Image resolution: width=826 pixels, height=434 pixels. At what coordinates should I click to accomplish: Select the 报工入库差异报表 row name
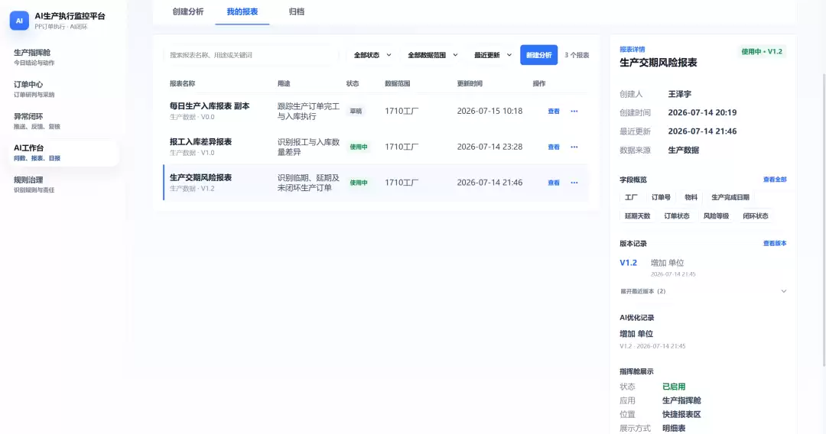(200, 141)
